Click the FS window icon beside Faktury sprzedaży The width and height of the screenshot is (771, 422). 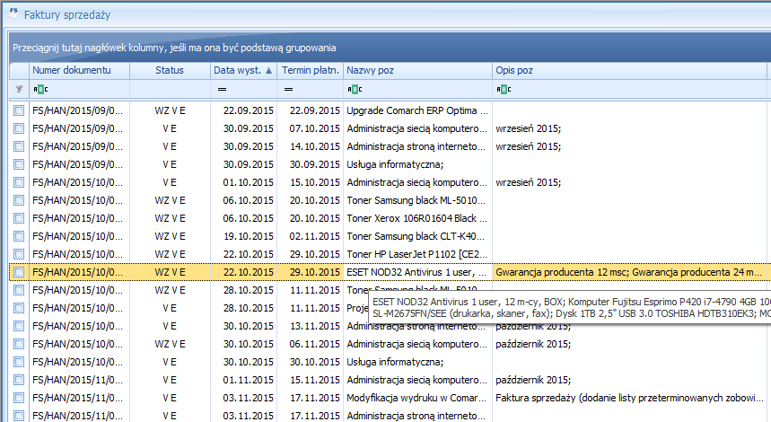[13, 13]
